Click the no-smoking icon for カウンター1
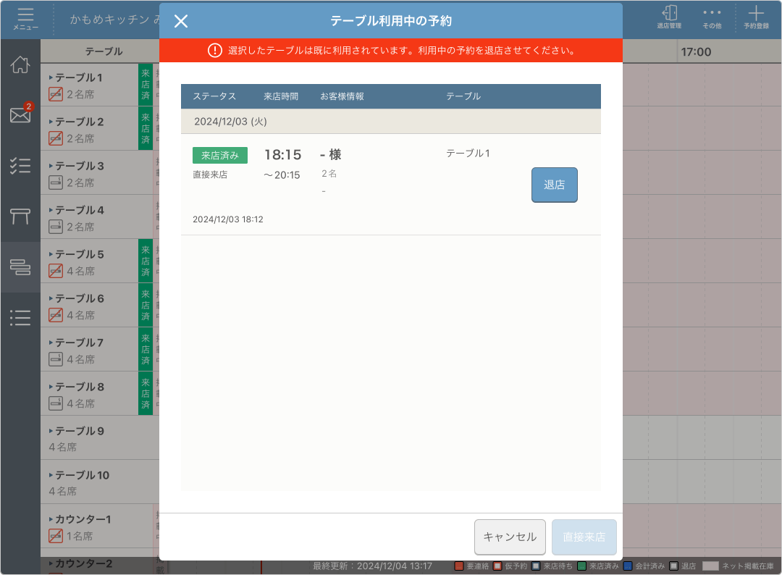 pyautogui.click(x=56, y=536)
